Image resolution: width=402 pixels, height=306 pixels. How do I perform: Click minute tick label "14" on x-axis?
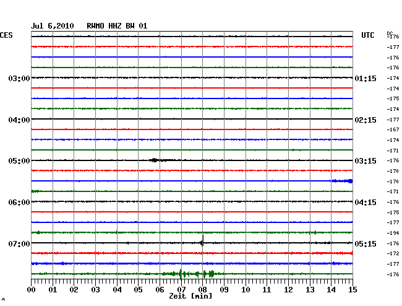click(331, 290)
